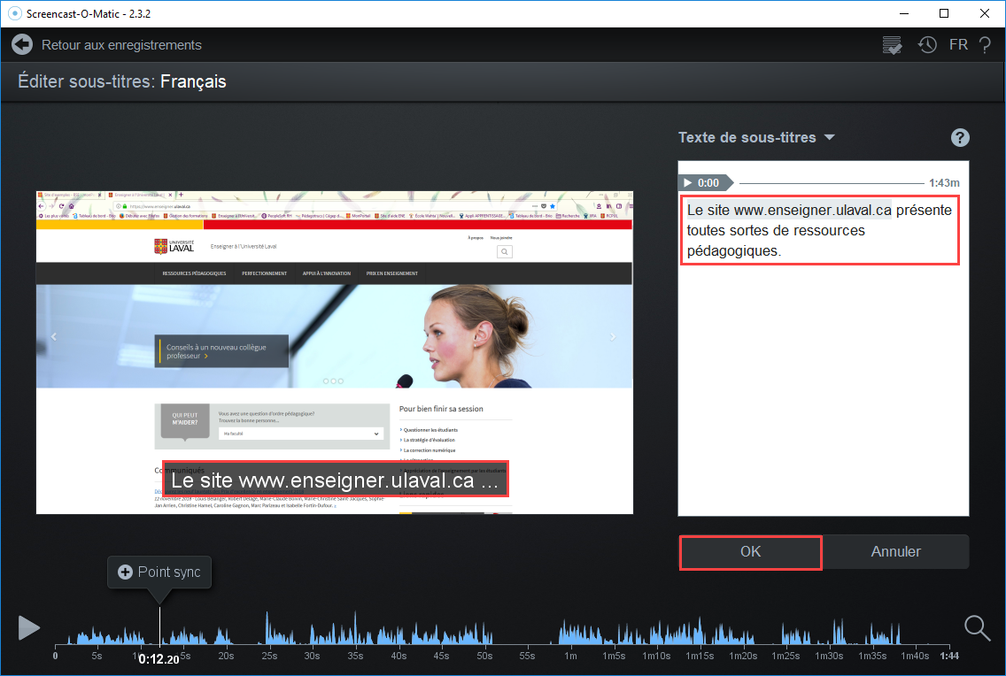Jump to 1m mark on timeline

[x=570, y=656]
